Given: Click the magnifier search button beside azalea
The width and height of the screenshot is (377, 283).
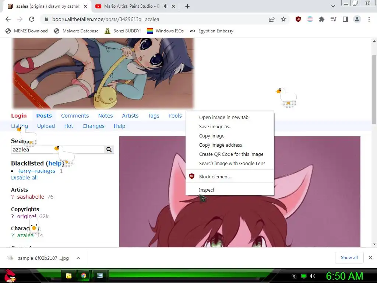Looking at the screenshot, I should tap(109, 150).
